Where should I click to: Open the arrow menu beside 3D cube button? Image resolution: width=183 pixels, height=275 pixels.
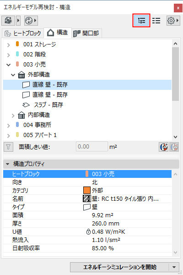[x=18, y=21]
